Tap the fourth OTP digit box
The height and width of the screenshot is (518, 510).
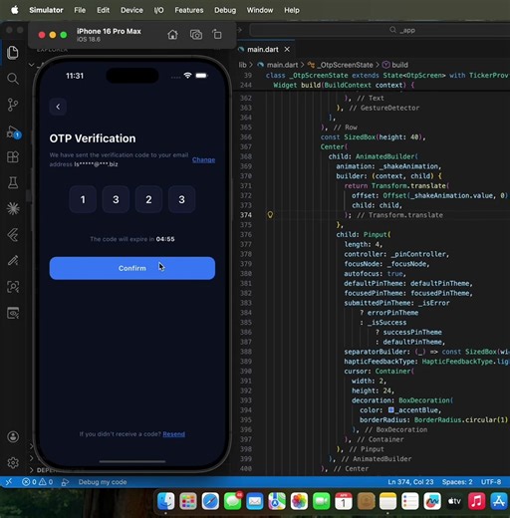(x=181, y=199)
